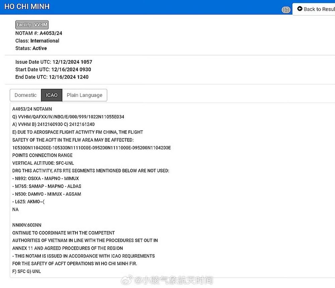
Task: Click FOR THE SAFETY OF ACFT OPERATIONS line
Action: click(x=75, y=264)
